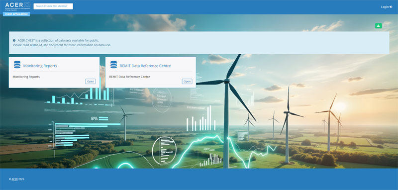Open the REMIT Data Reference Centre title link
This screenshot has height=190, width=398.
[x=145, y=66]
